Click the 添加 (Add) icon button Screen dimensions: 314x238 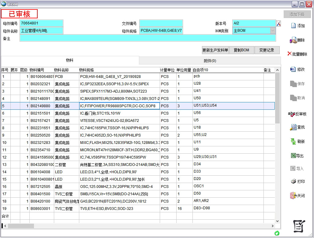pyautogui.click(x=297, y=26)
